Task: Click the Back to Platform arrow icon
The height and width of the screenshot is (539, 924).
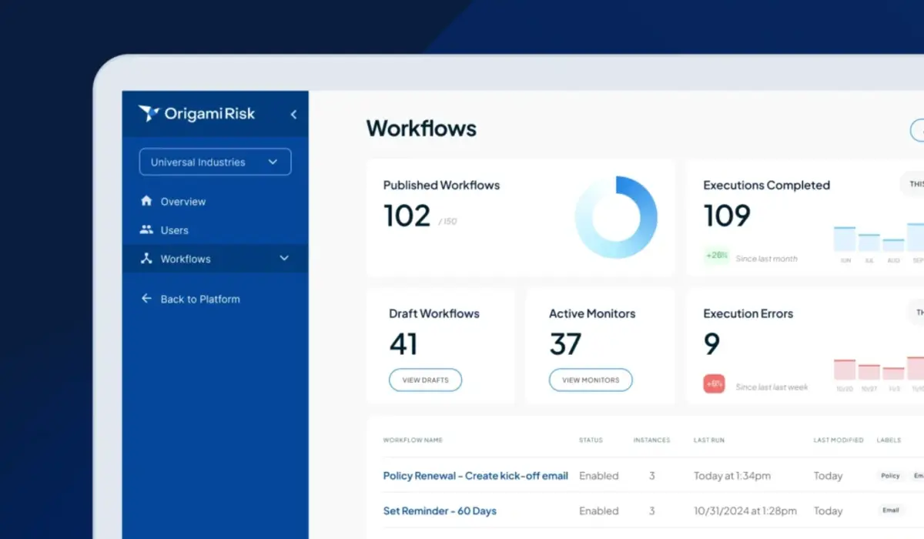Action: [146, 299]
